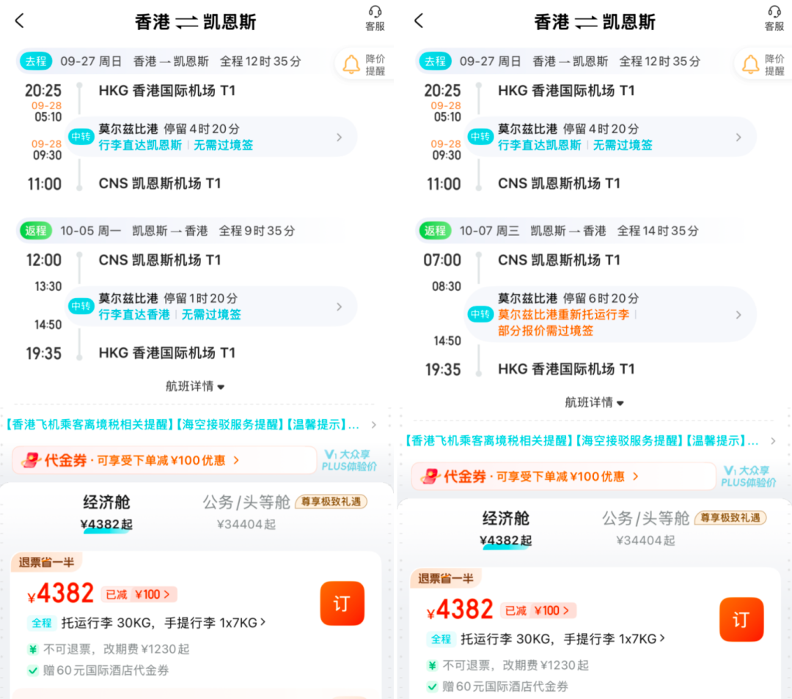Expand 航班详情 on the right screen
This screenshot has width=792, height=699.
[594, 403]
